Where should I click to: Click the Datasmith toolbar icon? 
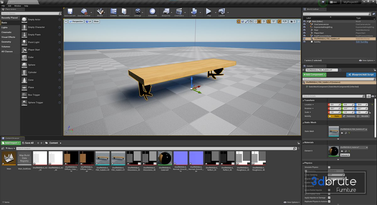152,13
